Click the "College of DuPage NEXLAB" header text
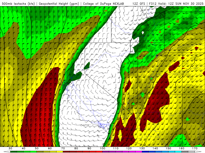The height and width of the screenshot is (153, 205). tap(104, 4)
